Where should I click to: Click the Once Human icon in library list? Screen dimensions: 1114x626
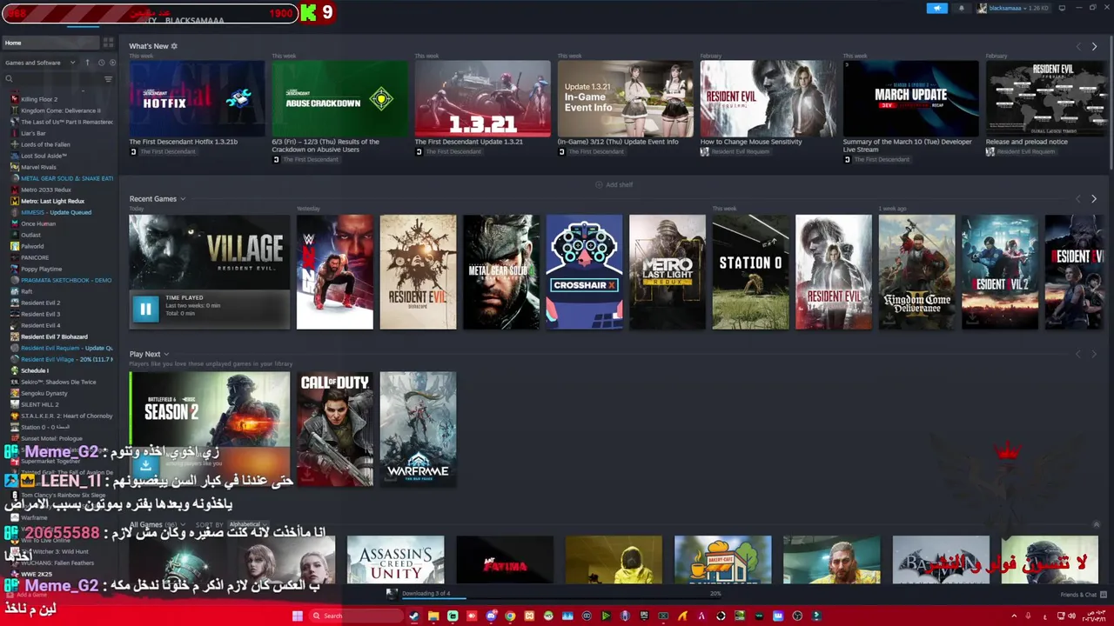tap(14, 223)
